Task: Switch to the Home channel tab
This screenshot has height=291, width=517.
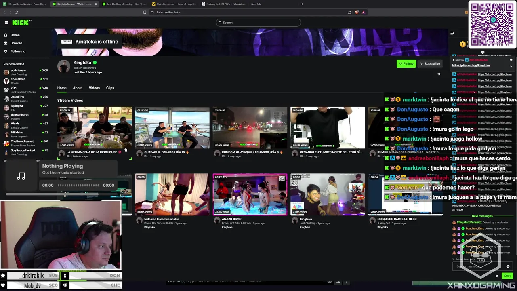Action: 62,88
